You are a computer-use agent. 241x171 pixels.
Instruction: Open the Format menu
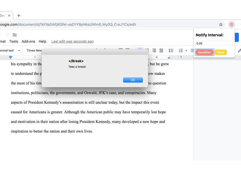click(x=3, y=42)
